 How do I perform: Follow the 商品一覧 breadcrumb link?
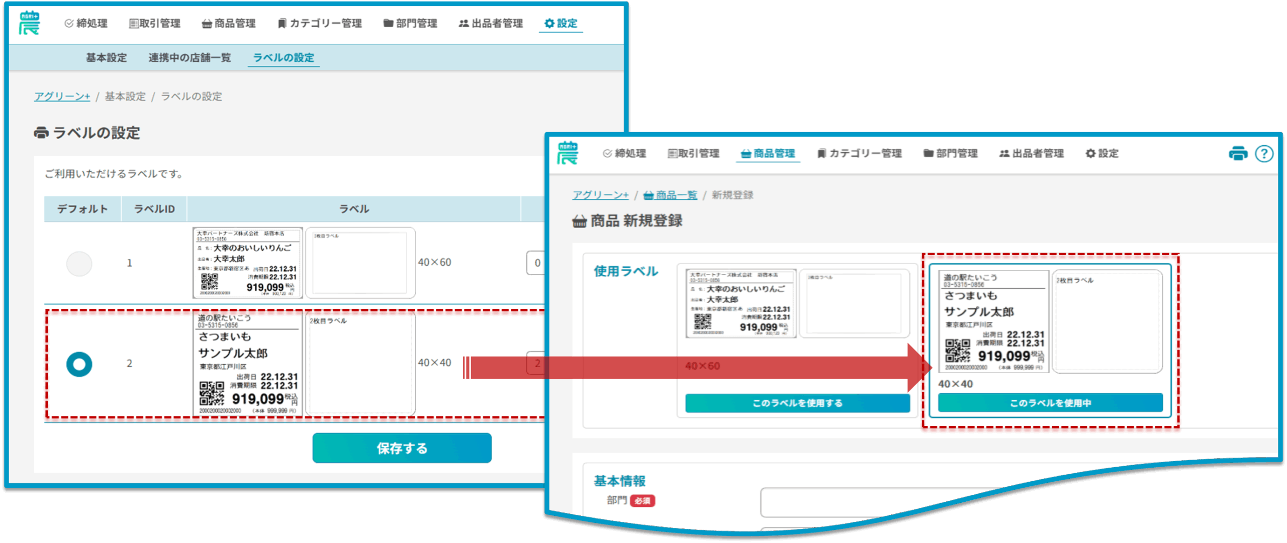pyautogui.click(x=670, y=195)
